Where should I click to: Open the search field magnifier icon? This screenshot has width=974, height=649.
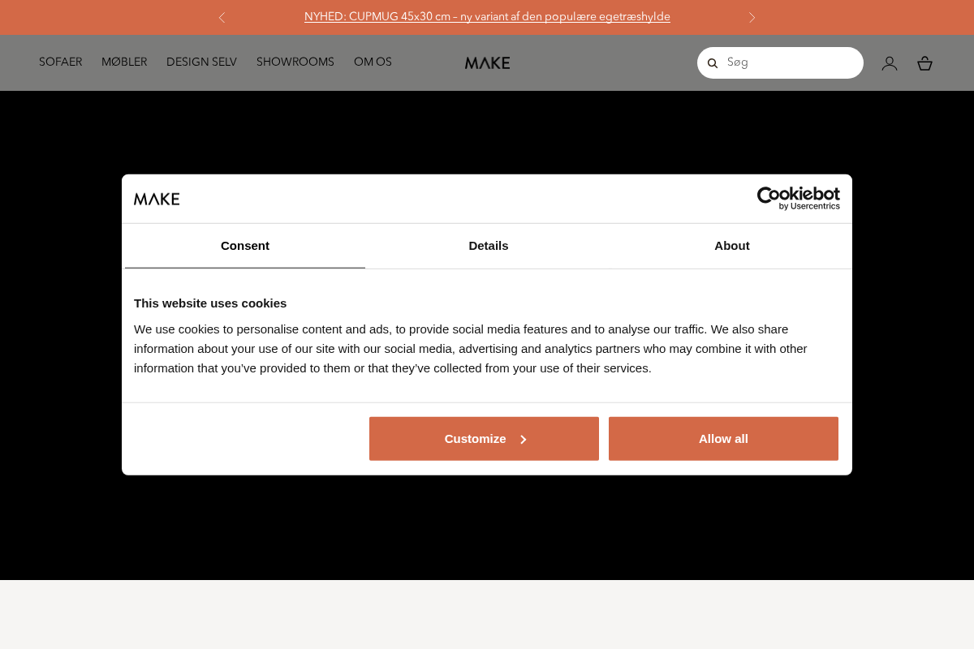pos(713,62)
